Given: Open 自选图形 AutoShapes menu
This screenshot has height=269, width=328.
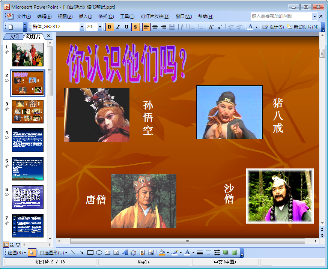Looking at the screenshot, I should coord(54,253).
